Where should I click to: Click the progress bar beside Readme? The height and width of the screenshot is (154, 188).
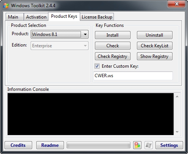pos(98,145)
